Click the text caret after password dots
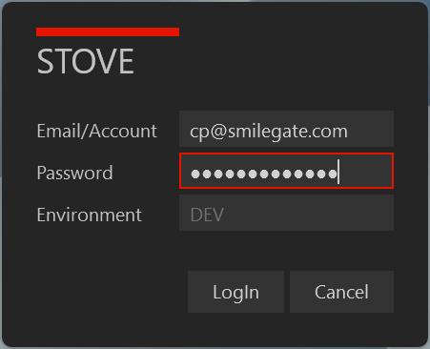Screen dimensions: 430x349 (338, 172)
